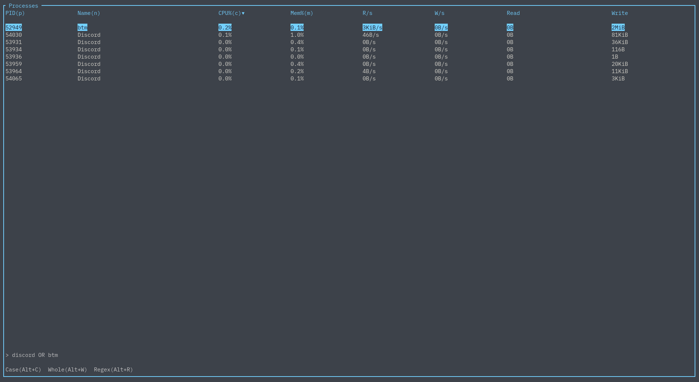Image resolution: width=699 pixels, height=382 pixels.
Task: Select W/s column header
Action: pos(439,13)
